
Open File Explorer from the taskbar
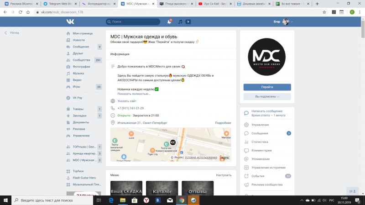pyautogui.click(x=123, y=200)
